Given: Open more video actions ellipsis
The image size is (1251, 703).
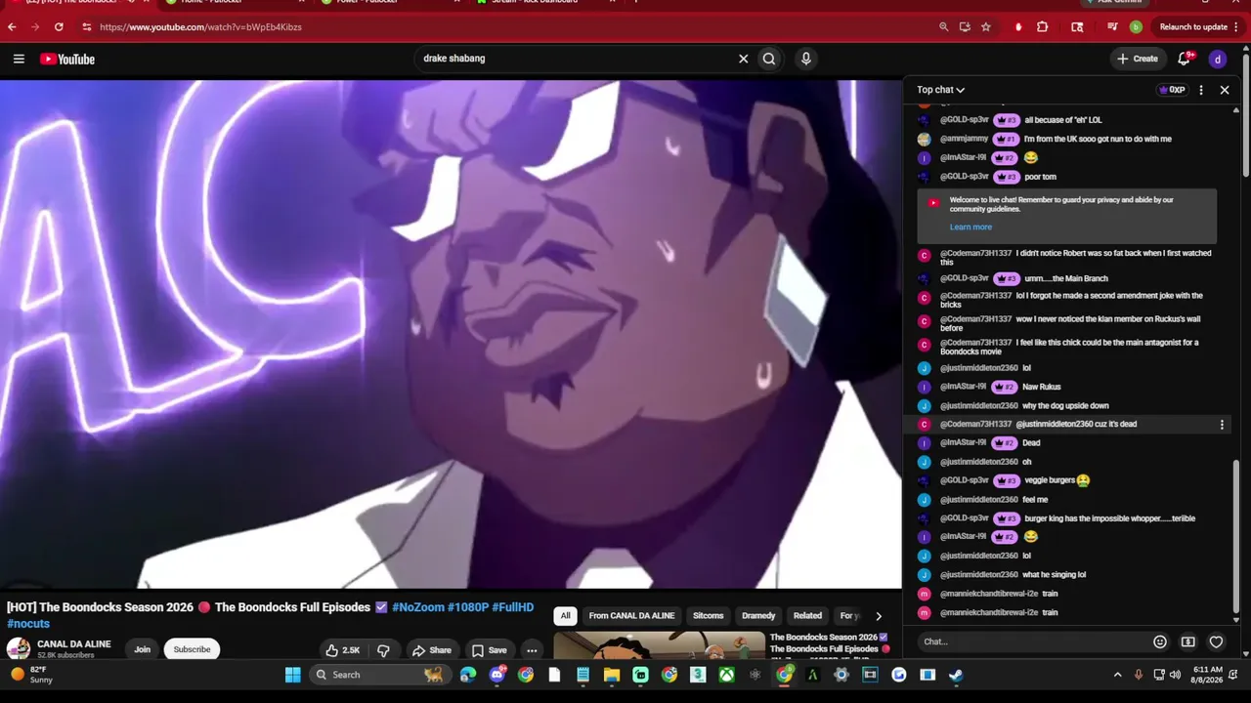Looking at the screenshot, I should pyautogui.click(x=532, y=650).
